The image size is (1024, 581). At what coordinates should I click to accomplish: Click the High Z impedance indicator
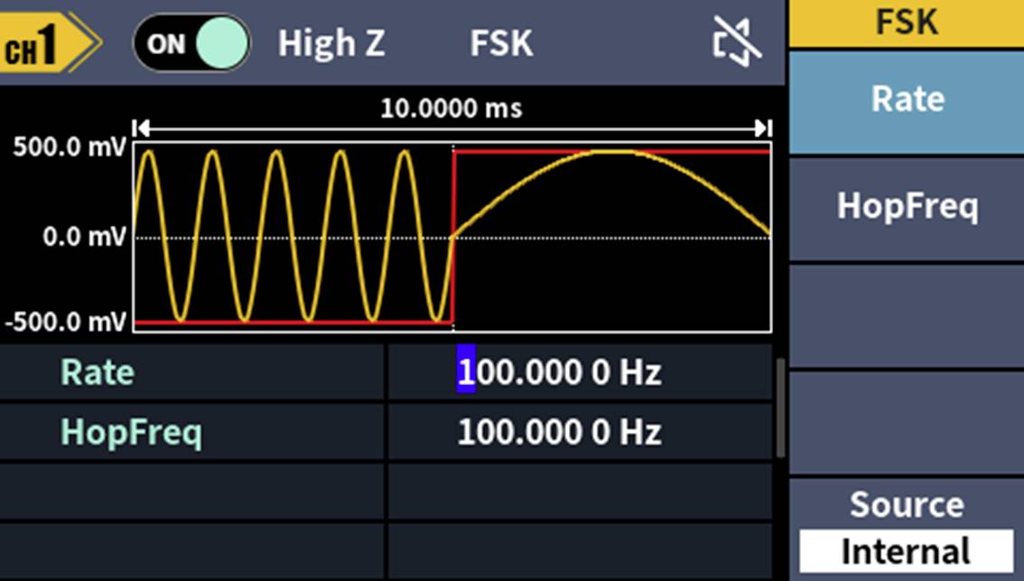pyautogui.click(x=331, y=40)
